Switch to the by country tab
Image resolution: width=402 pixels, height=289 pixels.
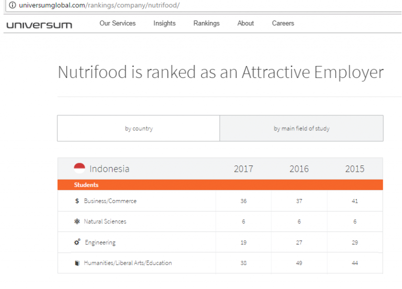(139, 129)
